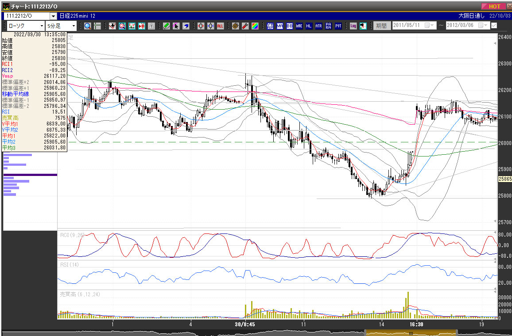Image resolution: width=512 pixels, height=336 pixels.
Task: Click the 26000 price axis label
Action: (505, 143)
